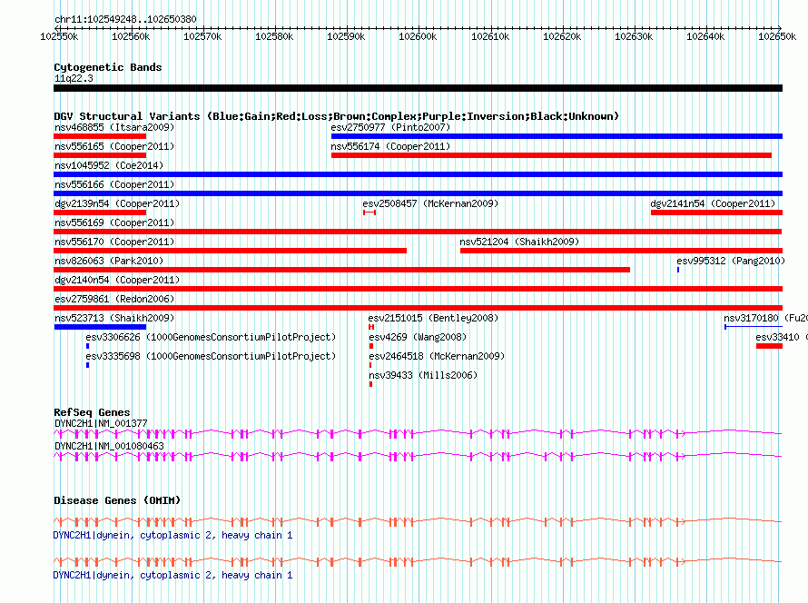Select nsv3170180 variant label
The width and height of the screenshot is (808, 603).
pos(765,318)
